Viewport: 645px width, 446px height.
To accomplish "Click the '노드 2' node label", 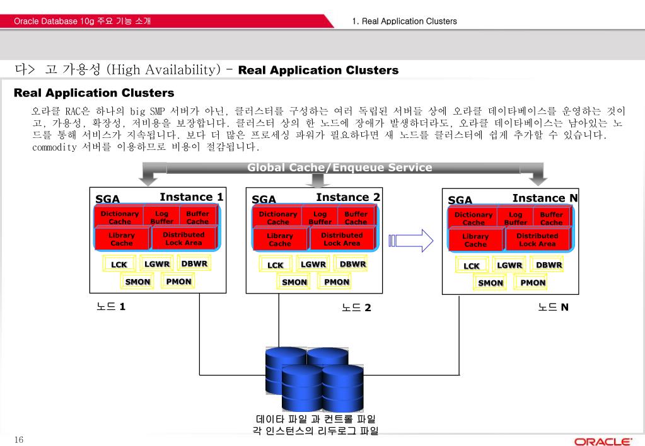I will (356, 307).
